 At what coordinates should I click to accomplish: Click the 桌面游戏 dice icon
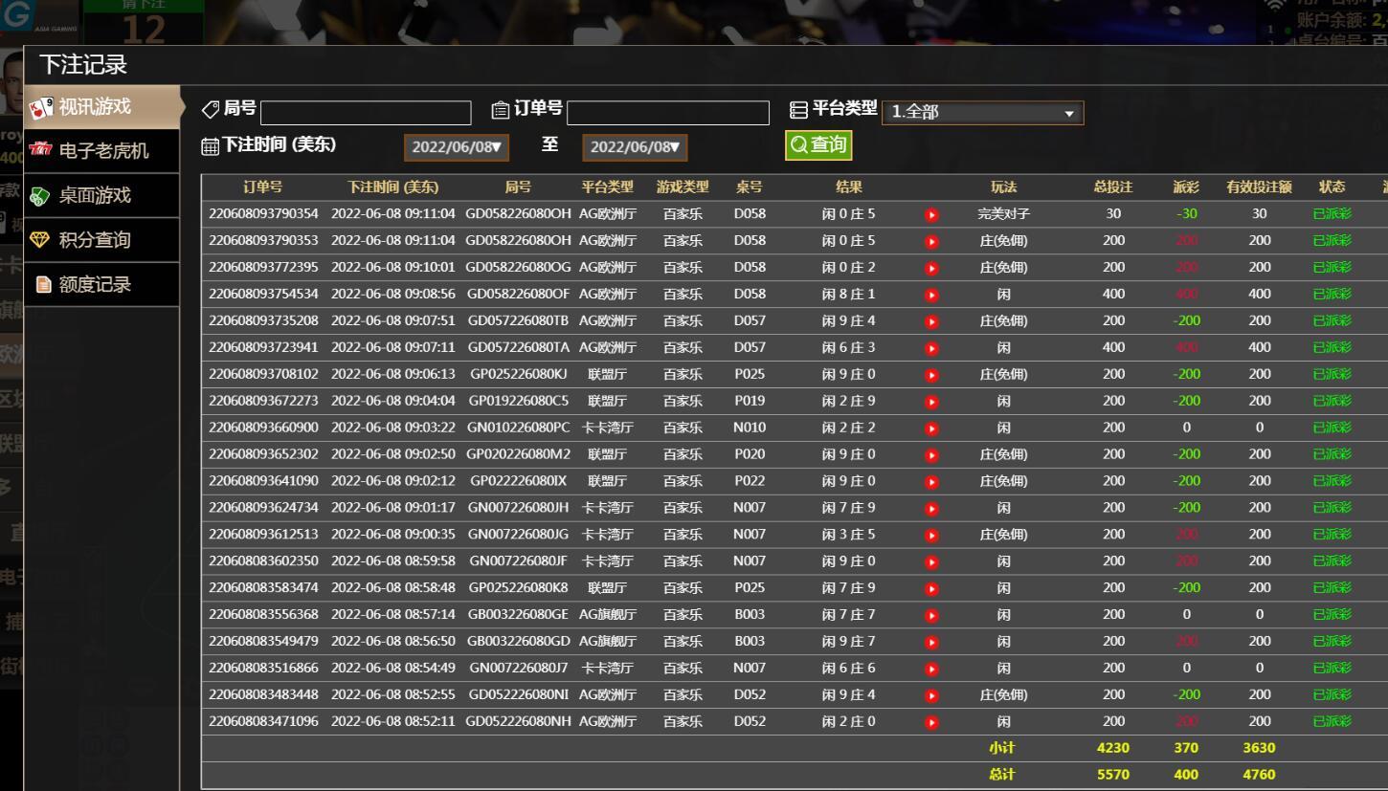[x=41, y=195]
